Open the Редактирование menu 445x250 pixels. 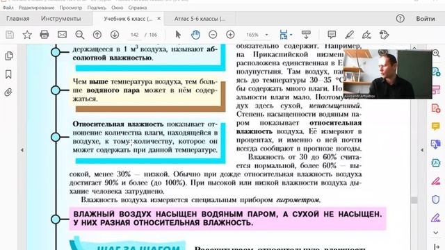[36, 8]
